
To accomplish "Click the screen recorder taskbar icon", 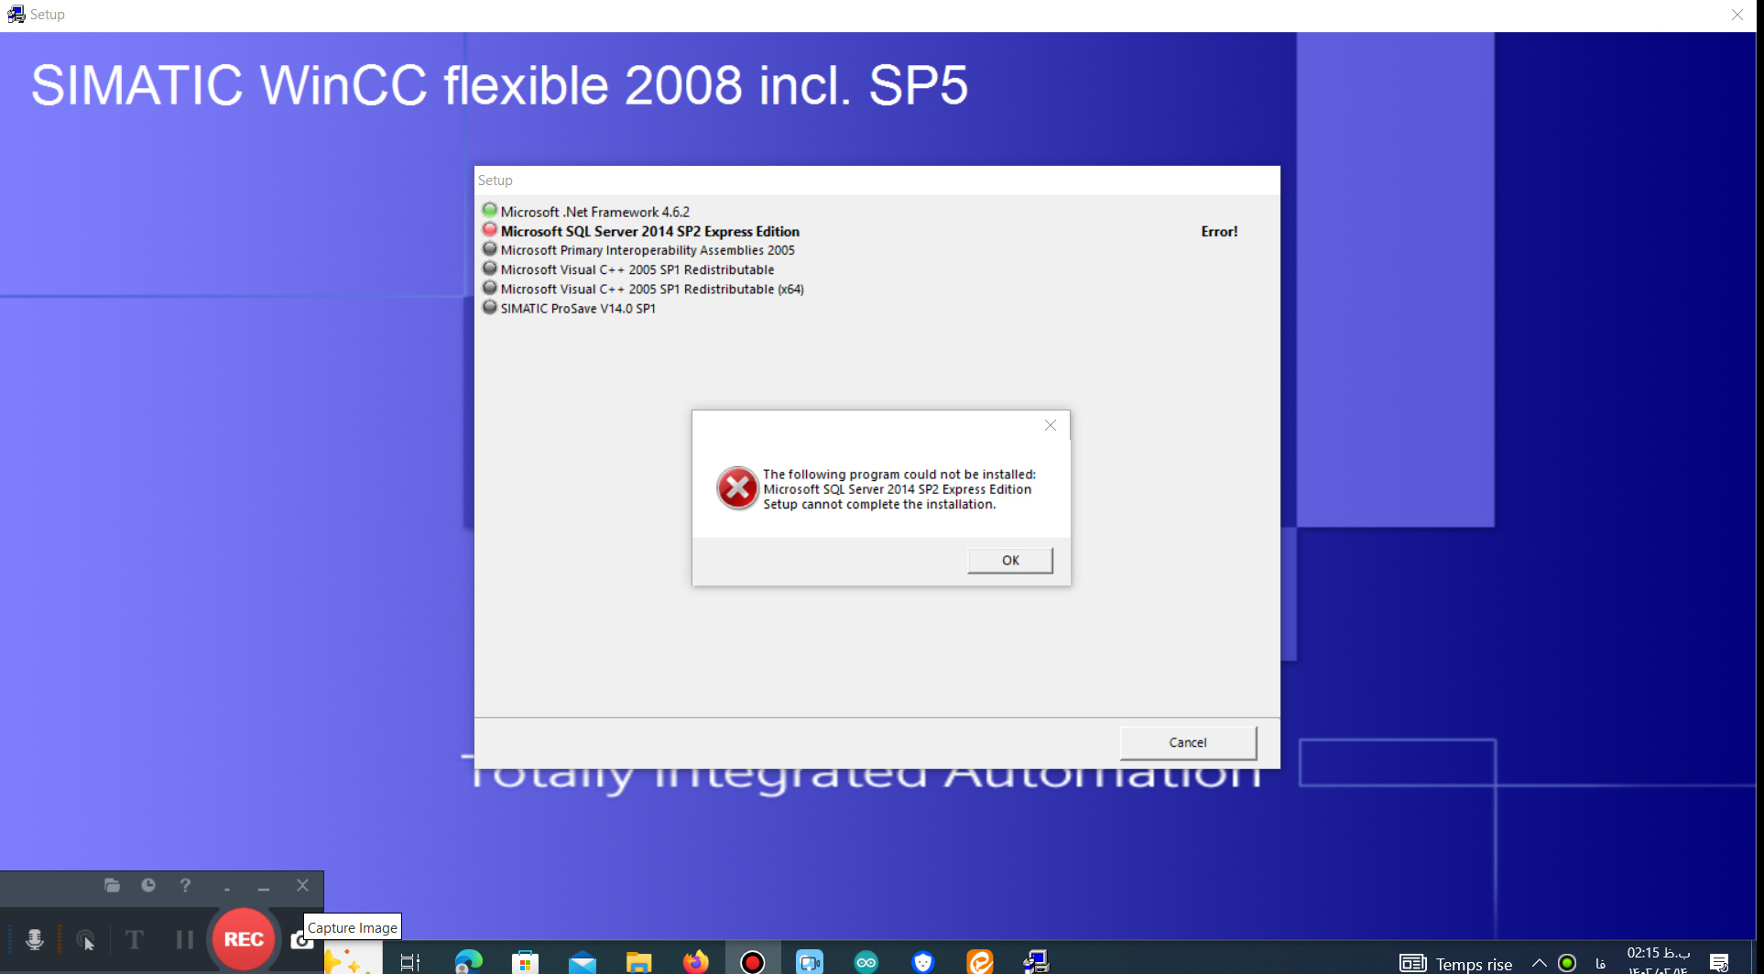I will point(753,962).
